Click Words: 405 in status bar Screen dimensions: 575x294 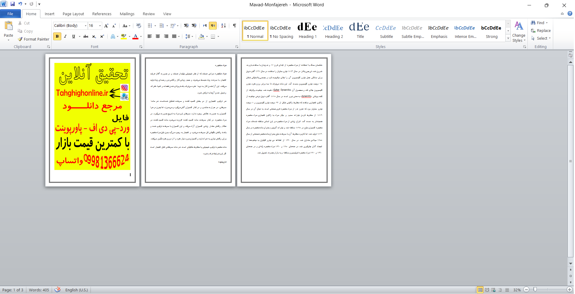pyautogui.click(x=39, y=290)
